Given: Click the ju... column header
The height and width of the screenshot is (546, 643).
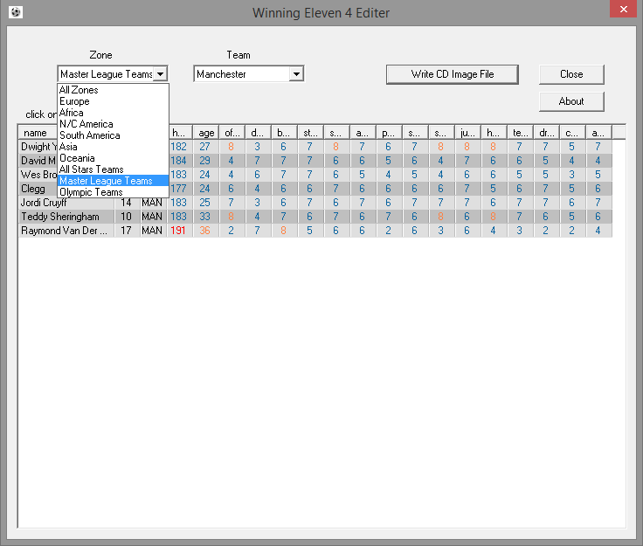Looking at the screenshot, I should pos(468,133).
